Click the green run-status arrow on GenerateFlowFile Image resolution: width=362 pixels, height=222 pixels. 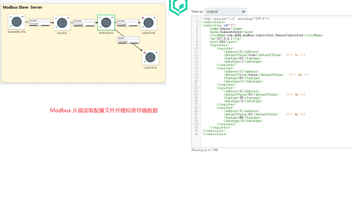[x=11, y=17]
